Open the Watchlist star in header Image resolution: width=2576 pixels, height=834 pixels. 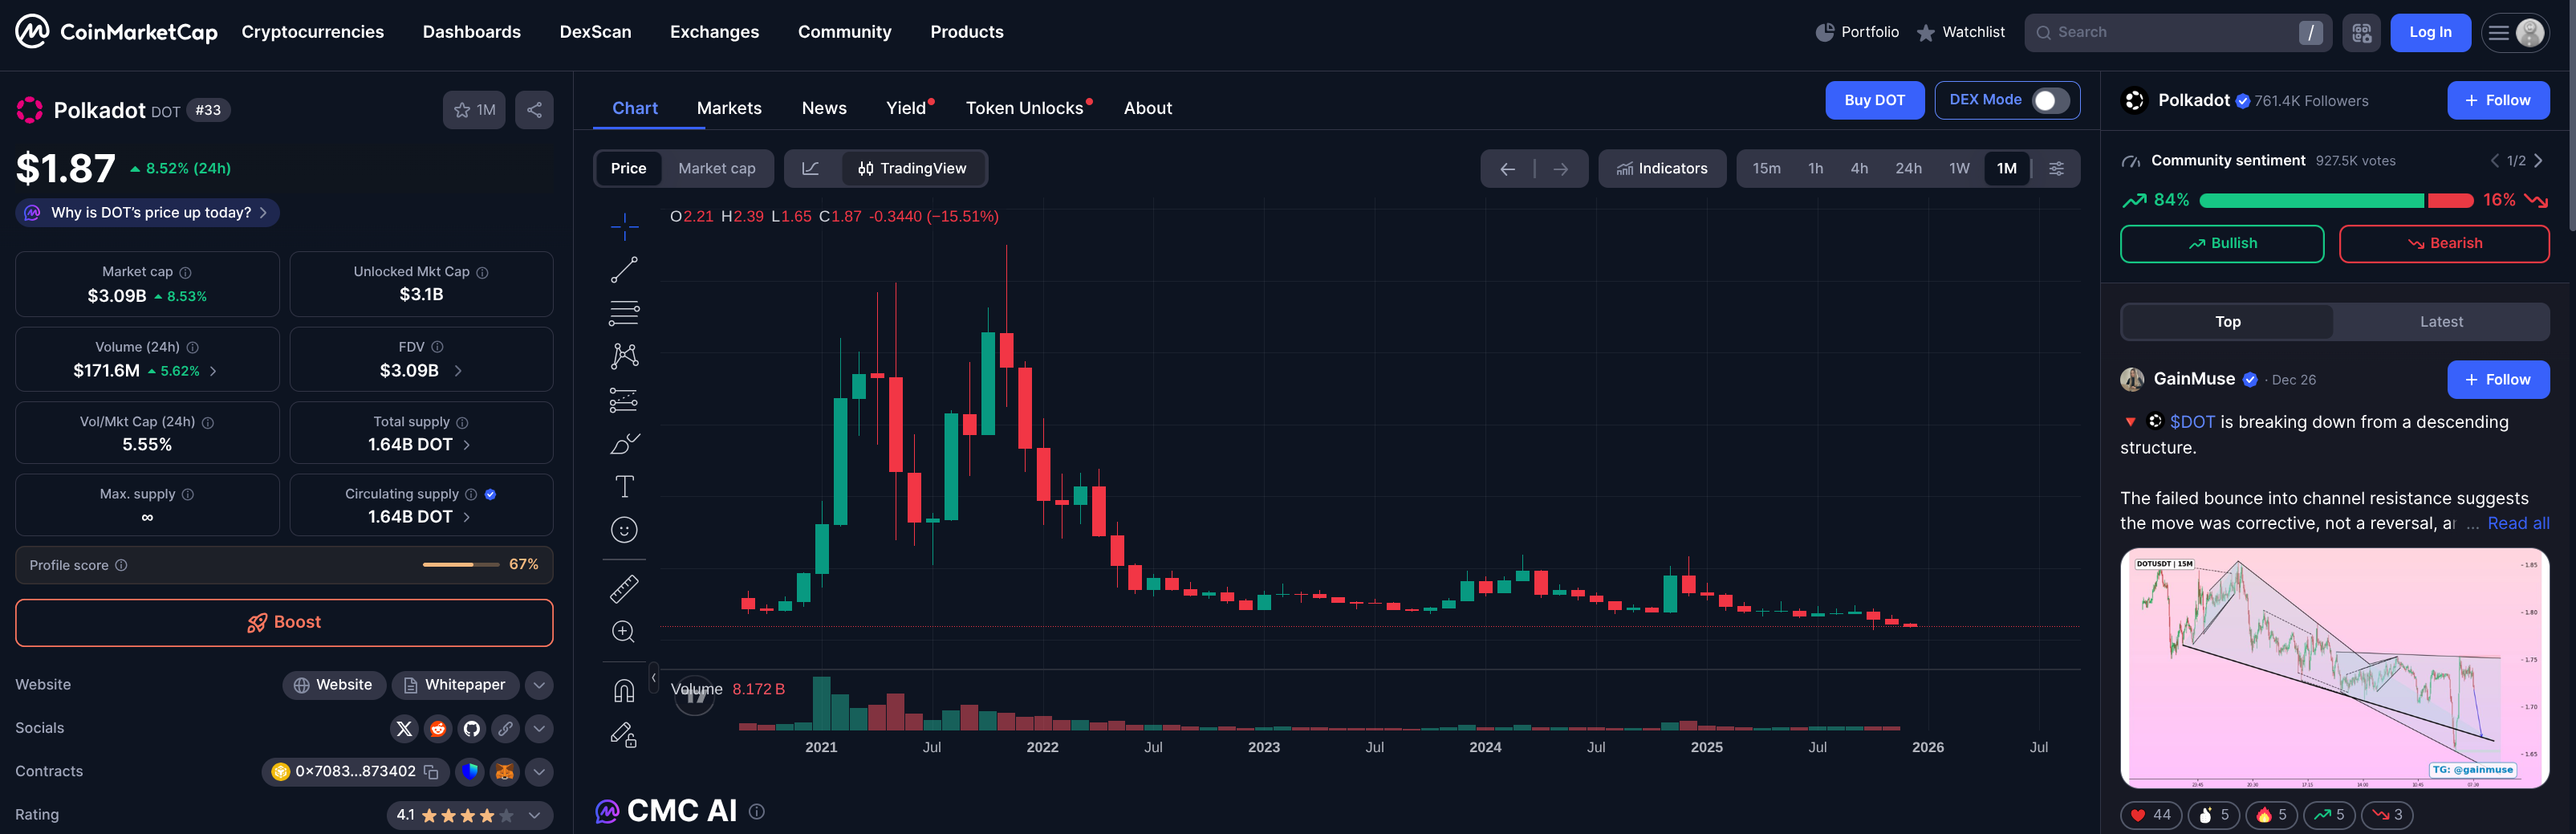pos(1925,33)
